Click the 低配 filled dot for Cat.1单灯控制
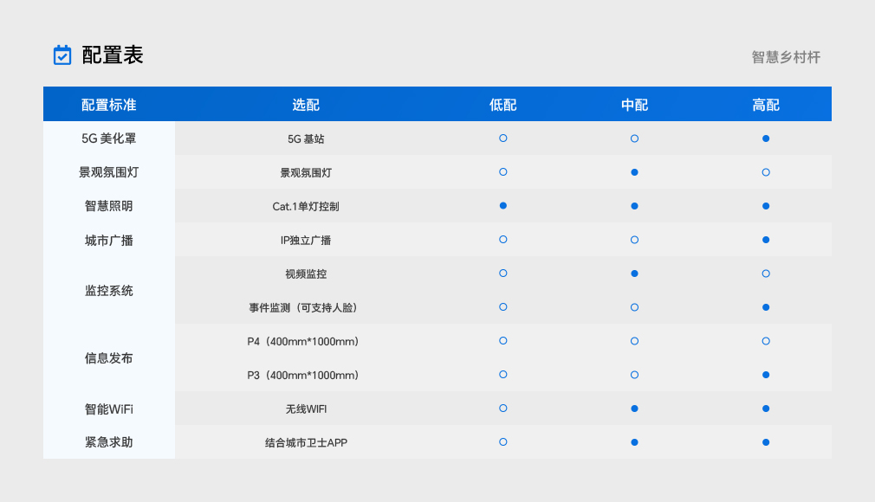This screenshot has width=875, height=502. tap(503, 206)
